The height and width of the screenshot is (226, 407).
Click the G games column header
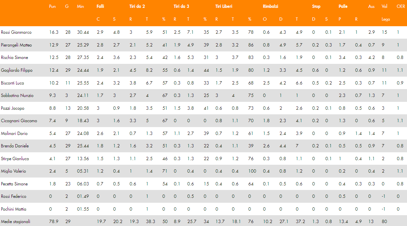(x=67, y=7)
